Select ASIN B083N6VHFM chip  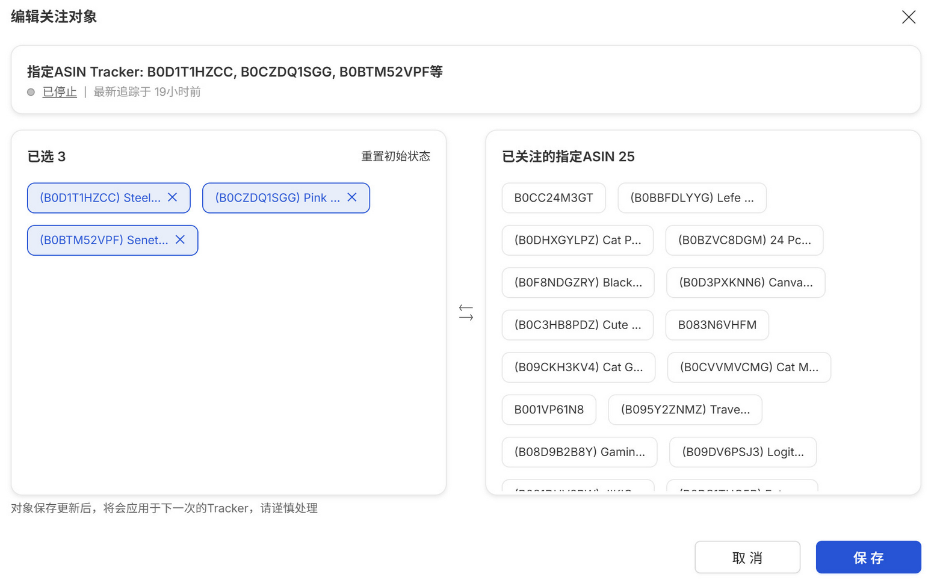[717, 325]
